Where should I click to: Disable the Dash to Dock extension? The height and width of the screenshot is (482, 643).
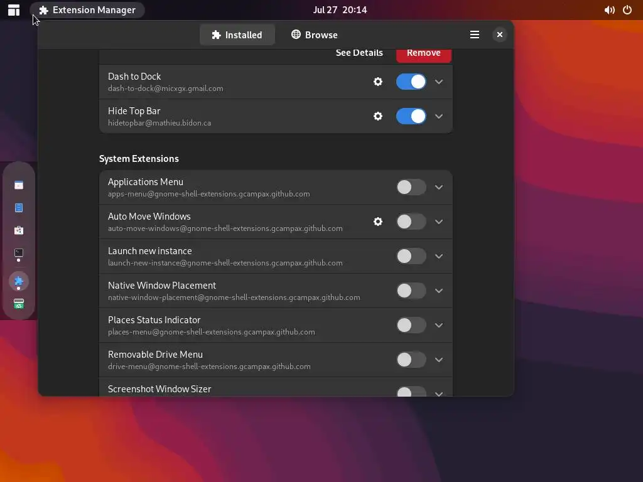pos(411,82)
